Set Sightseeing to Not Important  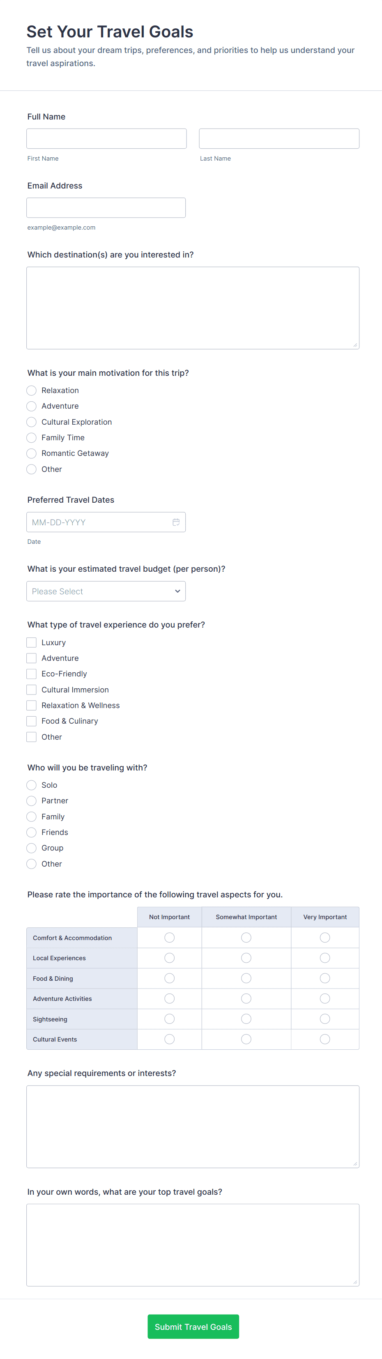coord(169,1019)
